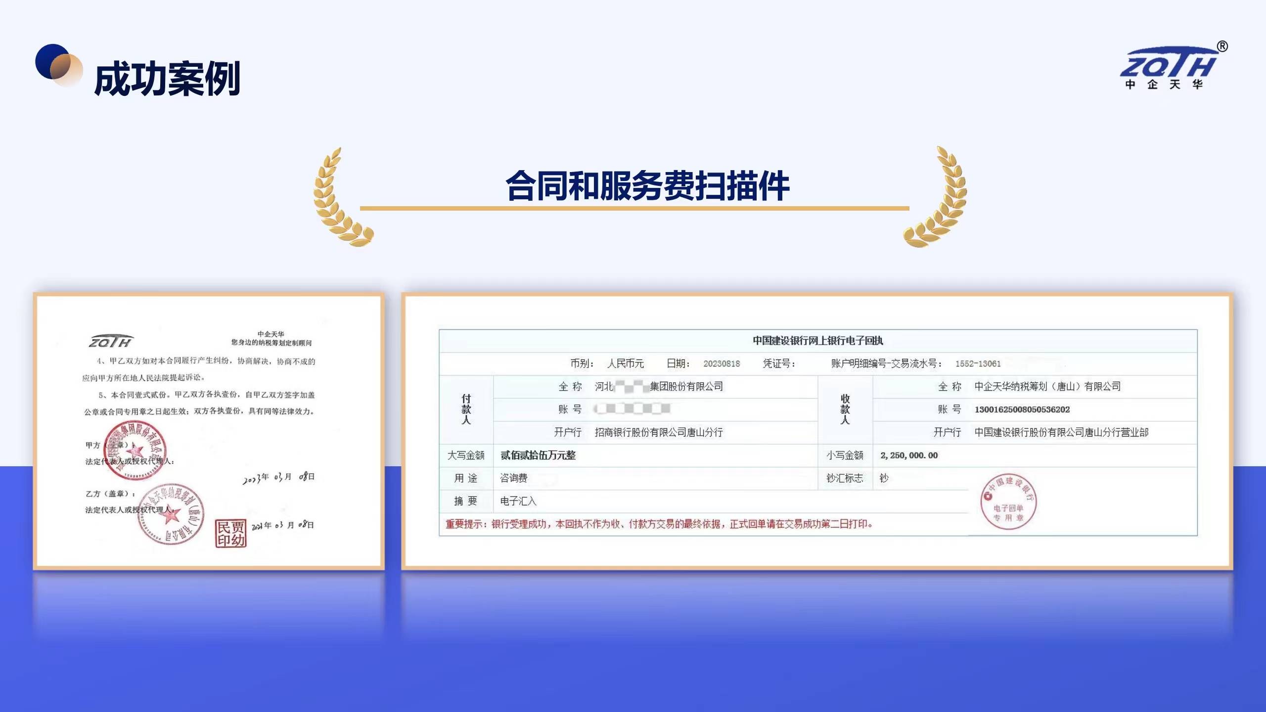Screen dimensions: 1266x712
Task: Click the handwritten 甲方 date 2023年03月08日
Action: pyautogui.click(x=278, y=478)
